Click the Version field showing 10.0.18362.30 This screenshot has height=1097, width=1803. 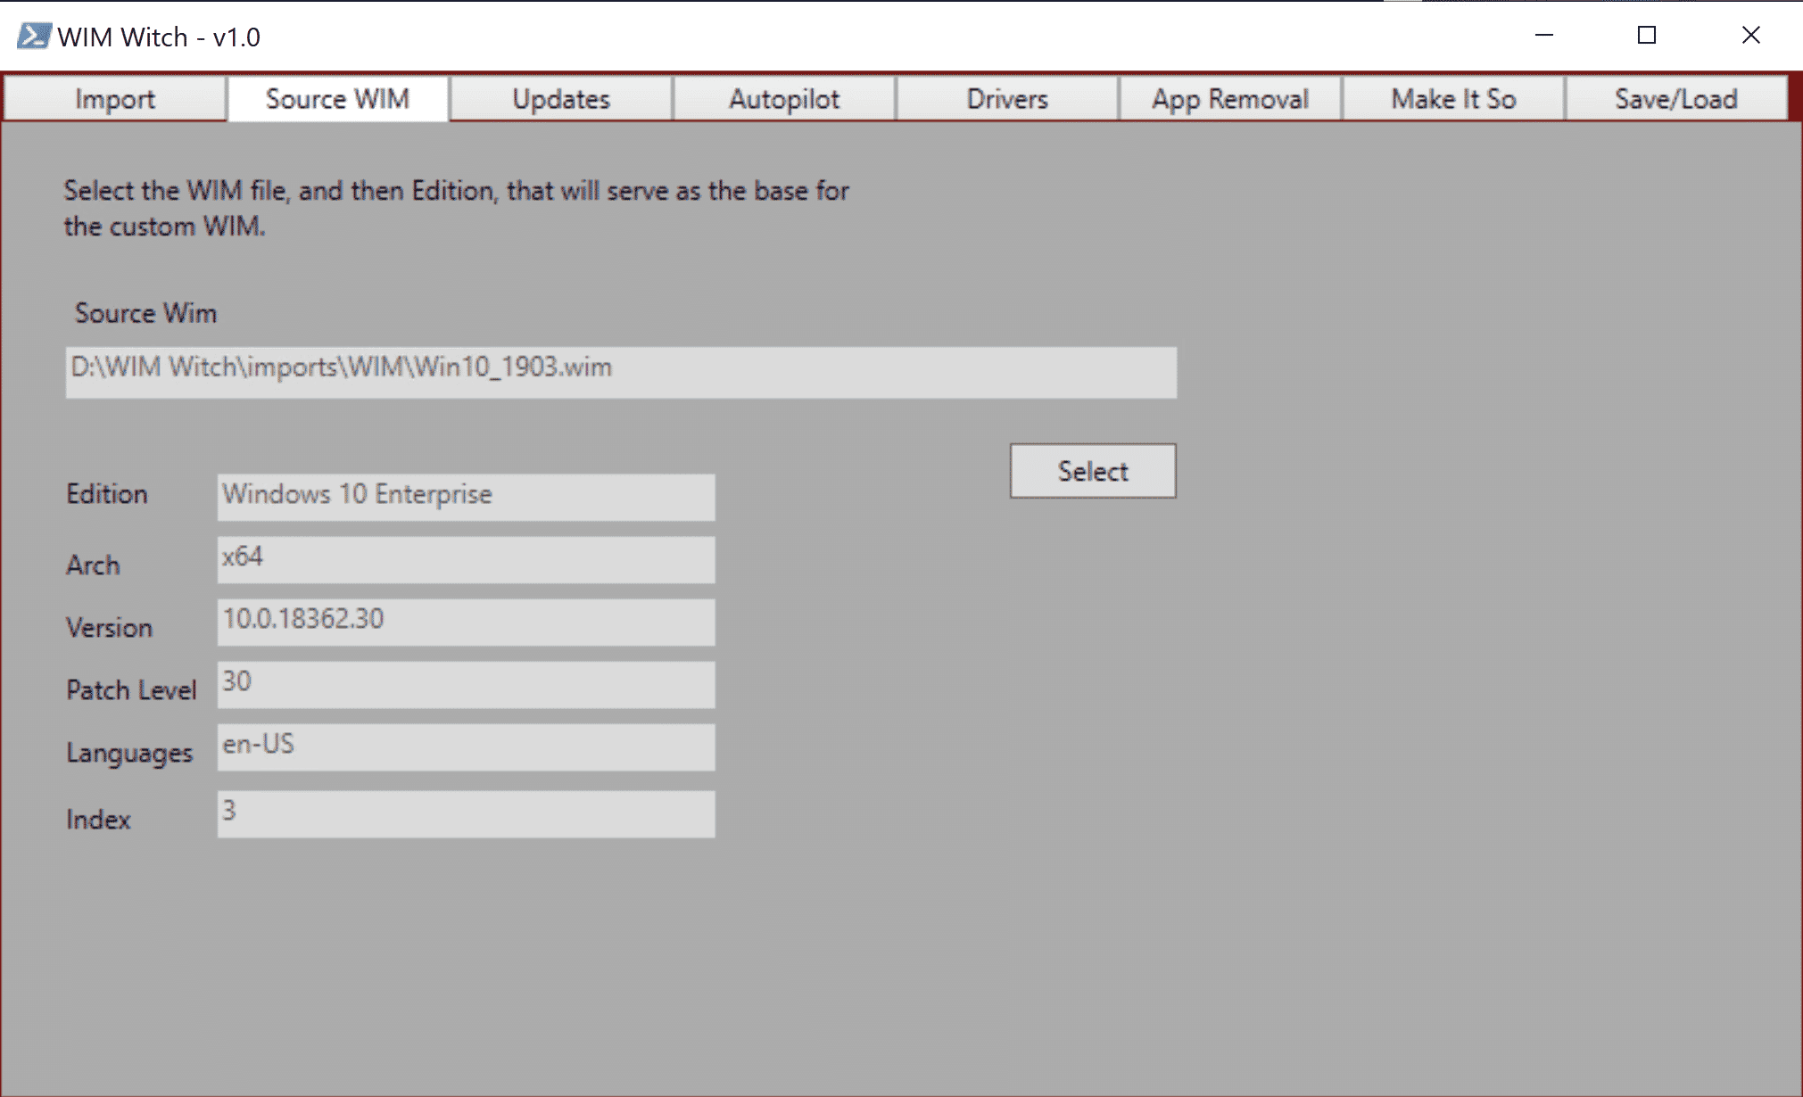click(466, 623)
